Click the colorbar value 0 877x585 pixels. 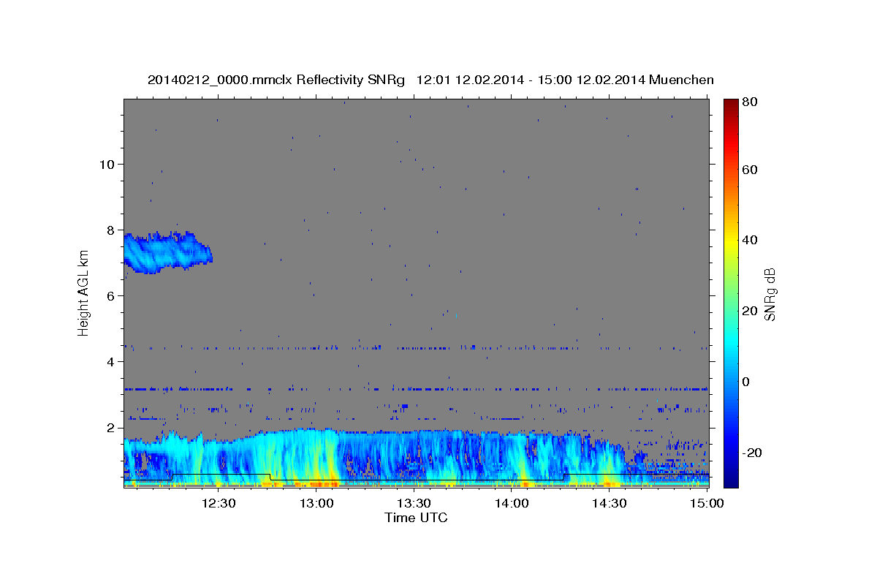pyautogui.click(x=747, y=382)
